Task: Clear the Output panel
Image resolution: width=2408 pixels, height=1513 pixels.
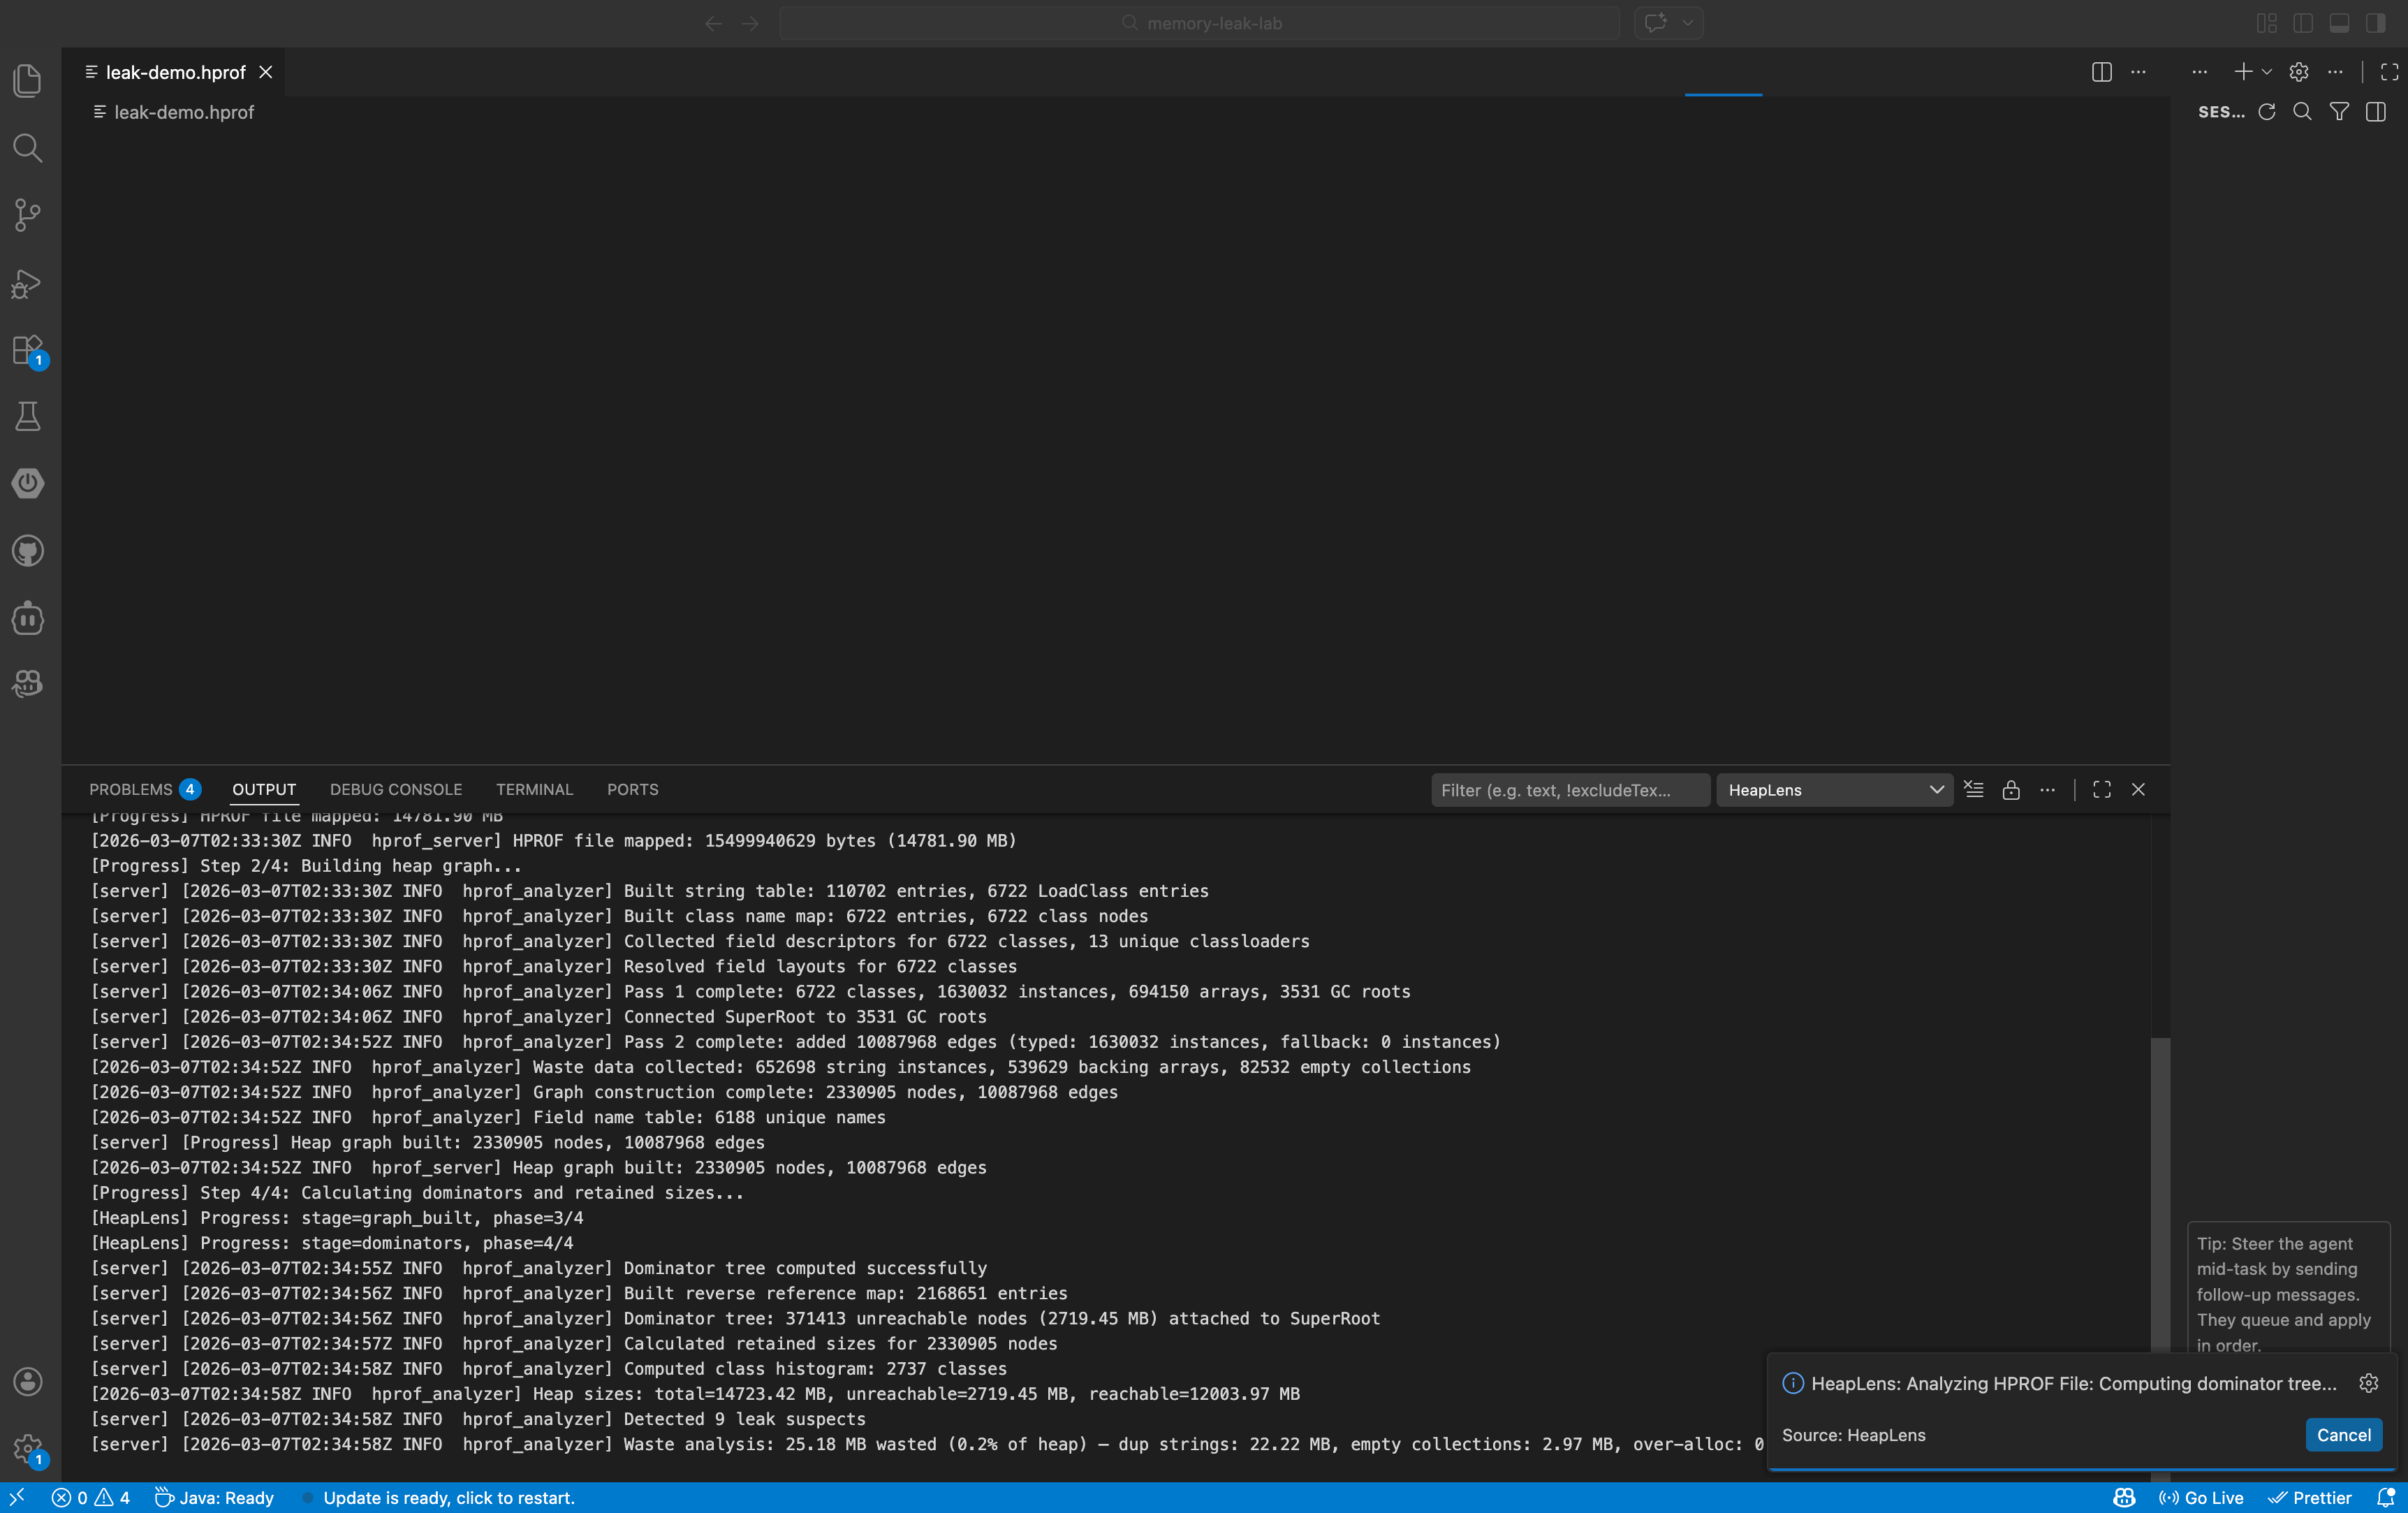Action: click(1973, 790)
